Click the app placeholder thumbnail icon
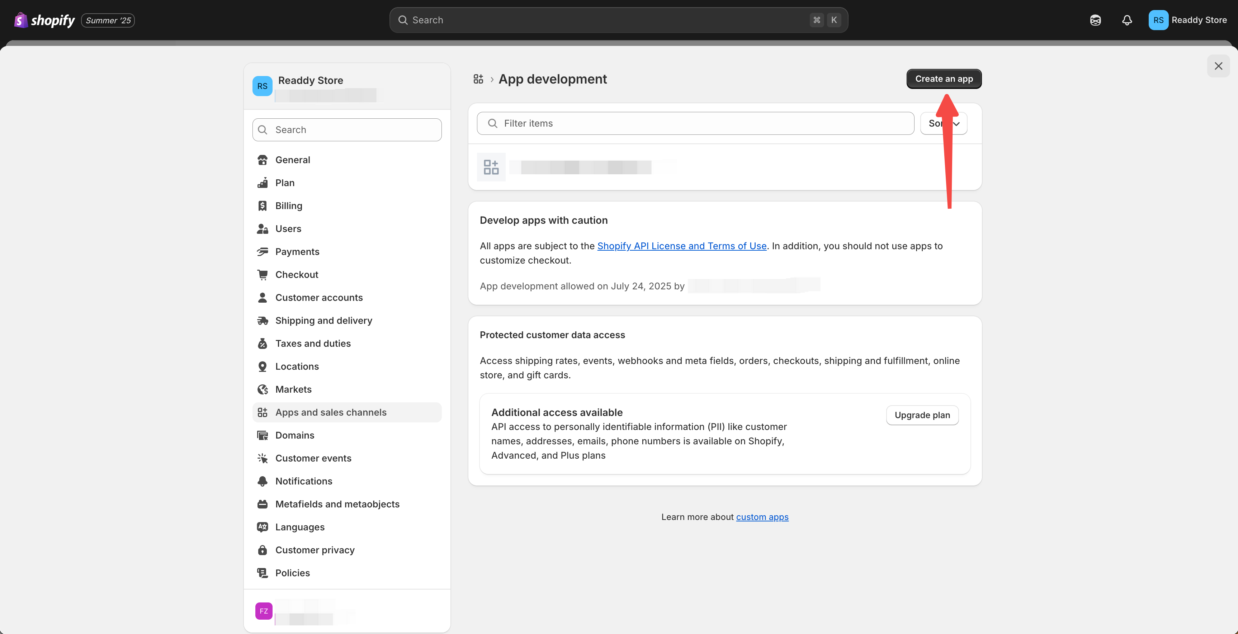 coord(491,167)
